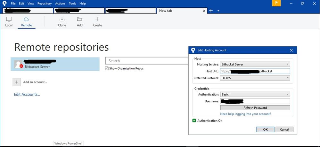Open the Tools menu
Image resolution: width=320 pixels, height=147 pixels.
(72, 4)
